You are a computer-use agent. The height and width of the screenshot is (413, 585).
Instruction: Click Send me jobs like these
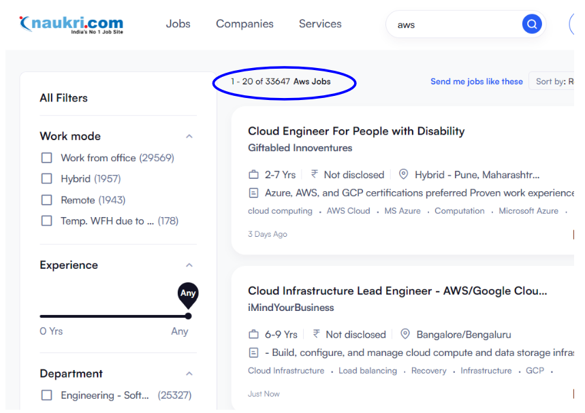tap(477, 81)
